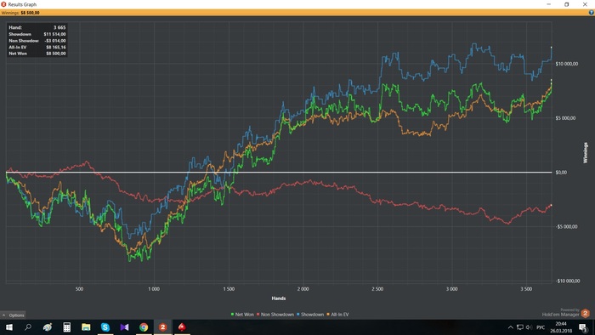Image resolution: width=595 pixels, height=335 pixels.
Task: Click the Hand 3 665 info row
Action: 37,27
